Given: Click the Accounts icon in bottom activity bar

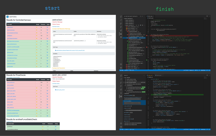Looking at the screenshot, I should click(121, 124).
